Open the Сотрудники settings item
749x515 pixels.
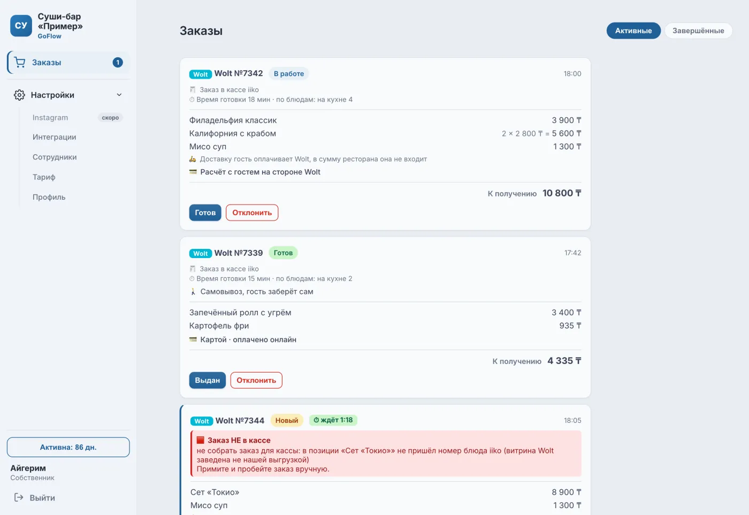(x=78, y=157)
